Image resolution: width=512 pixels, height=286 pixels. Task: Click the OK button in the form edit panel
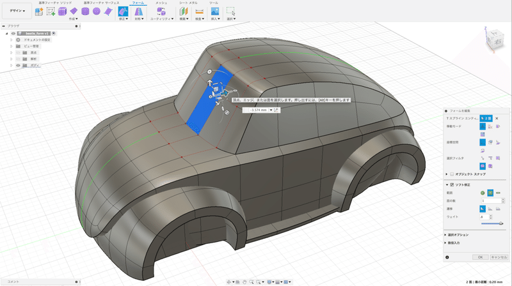click(479, 257)
